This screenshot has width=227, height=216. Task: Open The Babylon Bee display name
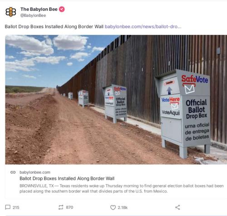click(x=39, y=9)
